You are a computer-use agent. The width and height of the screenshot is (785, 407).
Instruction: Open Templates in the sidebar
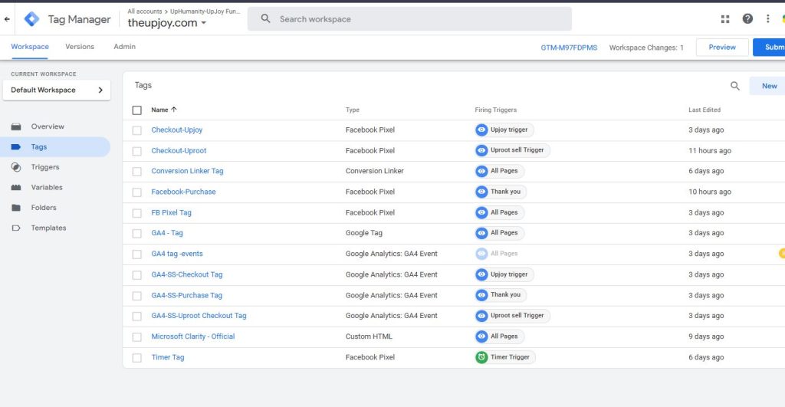click(48, 228)
